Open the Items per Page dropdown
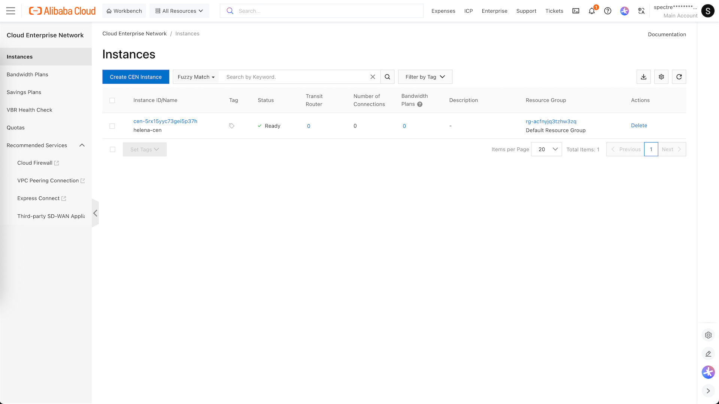The image size is (719, 404). click(x=546, y=149)
